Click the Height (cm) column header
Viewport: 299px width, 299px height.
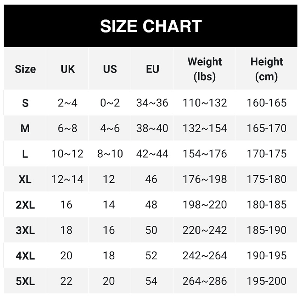click(266, 69)
